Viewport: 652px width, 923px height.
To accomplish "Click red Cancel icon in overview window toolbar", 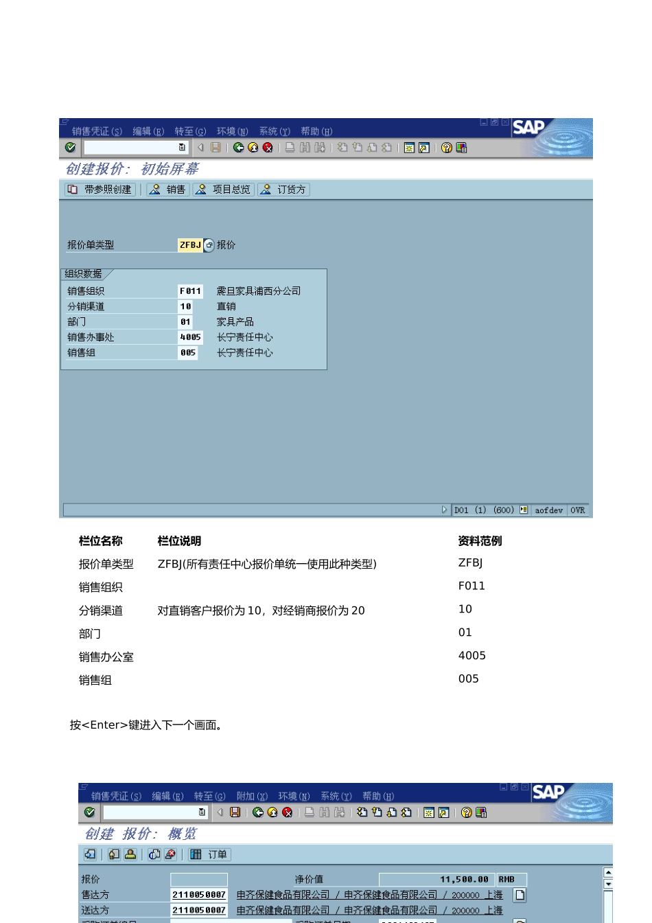I will (287, 812).
